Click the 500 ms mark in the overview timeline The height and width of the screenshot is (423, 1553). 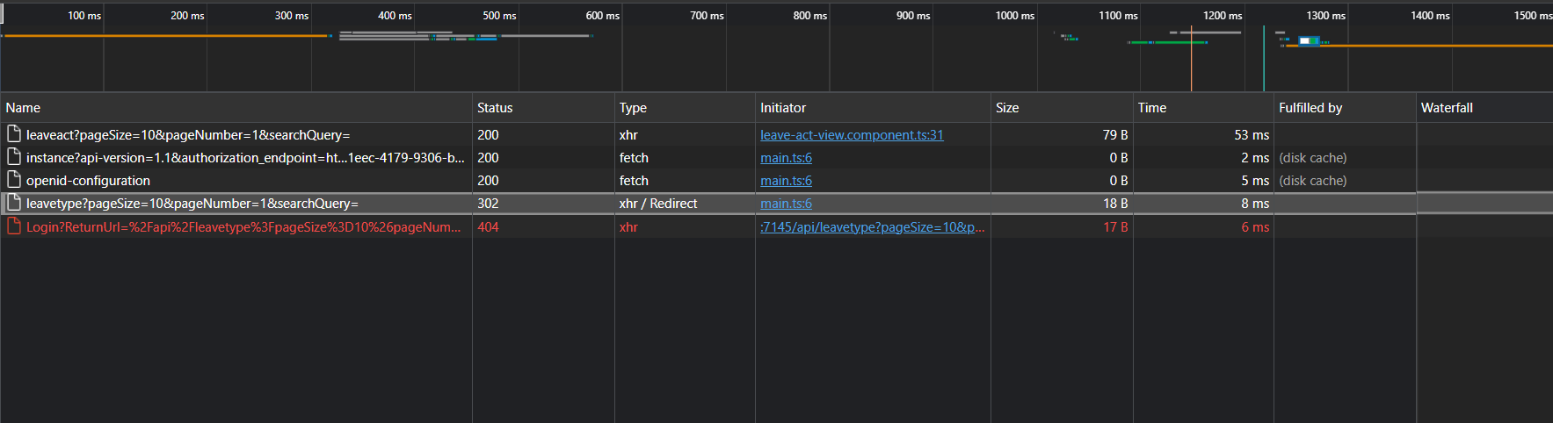(499, 16)
